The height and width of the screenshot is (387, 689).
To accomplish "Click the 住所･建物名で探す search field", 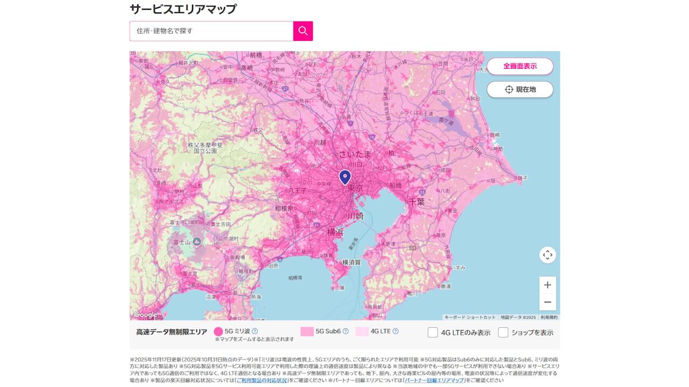I will tap(210, 31).
